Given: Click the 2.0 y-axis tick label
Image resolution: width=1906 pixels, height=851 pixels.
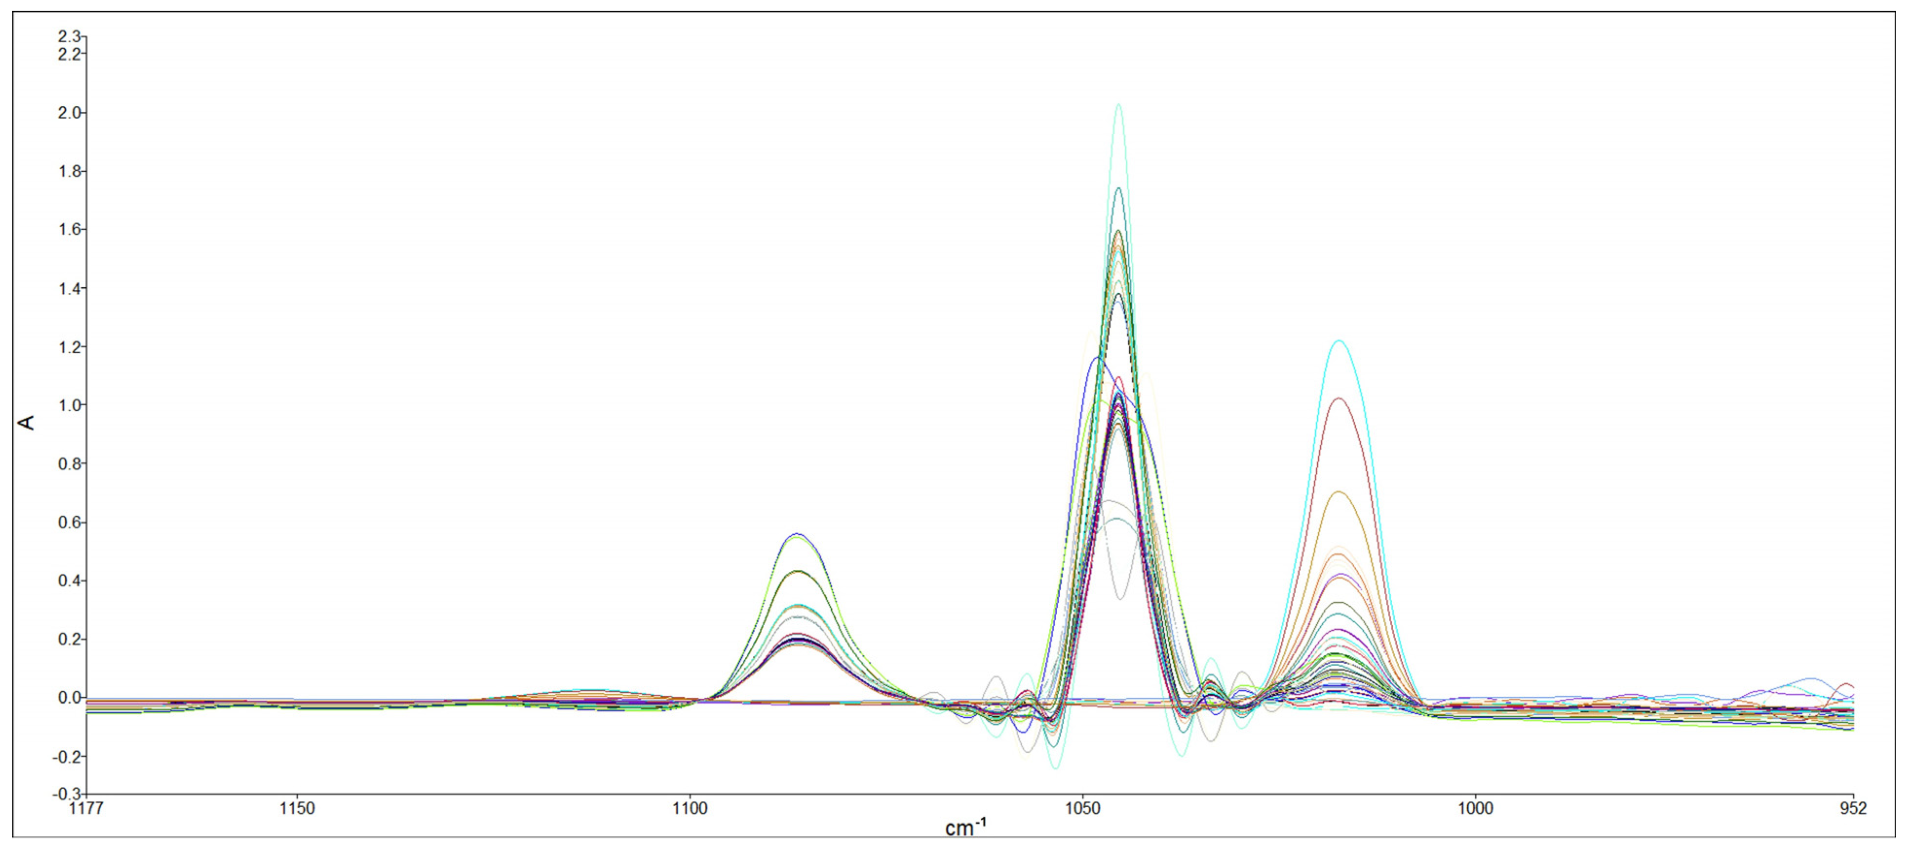Looking at the screenshot, I should point(70,112).
